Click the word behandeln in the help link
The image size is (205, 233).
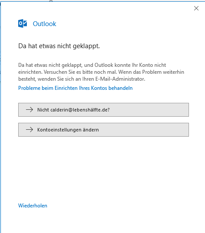120,88
